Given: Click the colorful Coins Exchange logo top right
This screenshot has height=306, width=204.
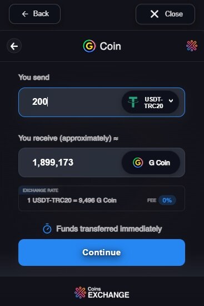Looking at the screenshot, I should pos(192,46).
